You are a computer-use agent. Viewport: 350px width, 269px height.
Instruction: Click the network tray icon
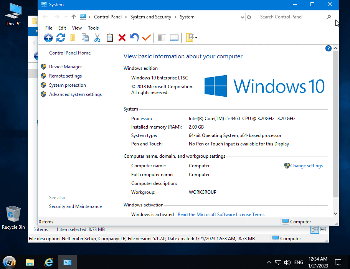click(x=278, y=262)
